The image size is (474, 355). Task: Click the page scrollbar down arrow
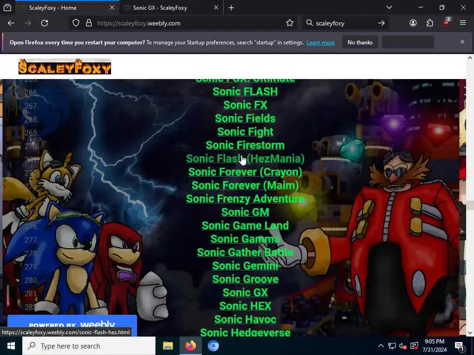pyautogui.click(x=470, y=333)
